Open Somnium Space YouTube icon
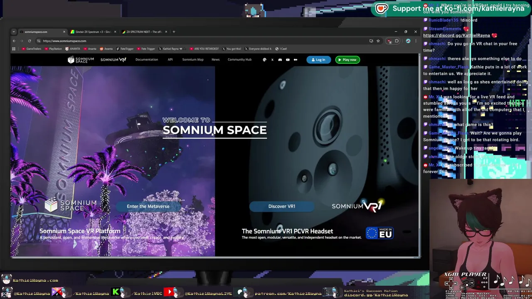 click(288, 60)
